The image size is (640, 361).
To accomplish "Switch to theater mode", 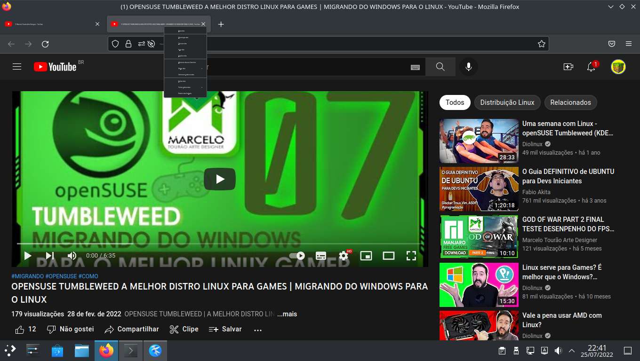I will pyautogui.click(x=389, y=256).
